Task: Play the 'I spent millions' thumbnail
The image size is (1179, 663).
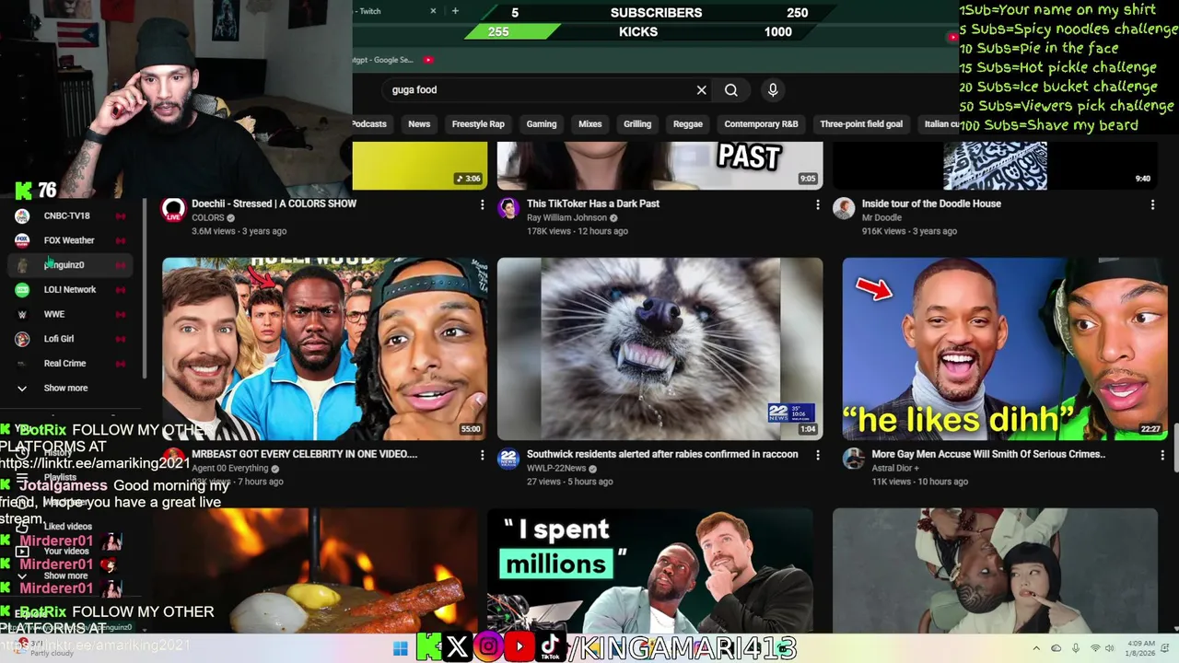Action: click(x=650, y=570)
